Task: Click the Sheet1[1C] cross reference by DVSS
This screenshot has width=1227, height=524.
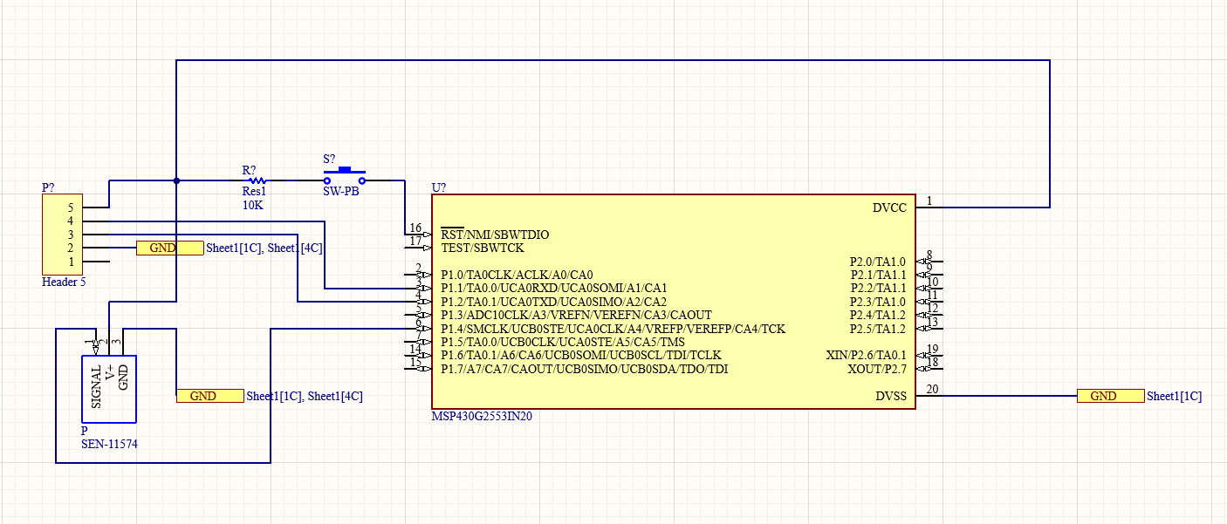Action: [x=1174, y=396]
